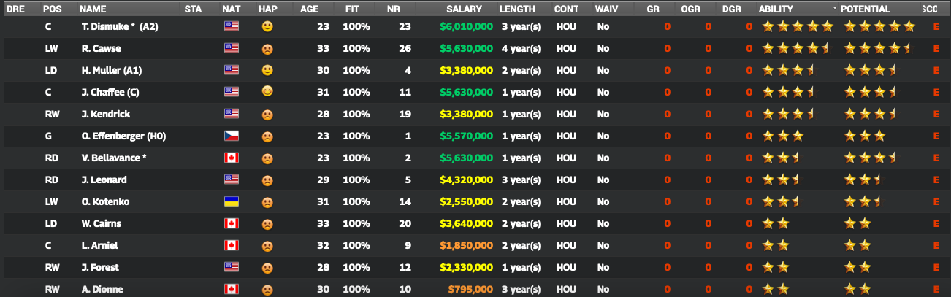Click W. Cairns' Canadian flag icon
This screenshot has height=297, width=951.
(232, 223)
